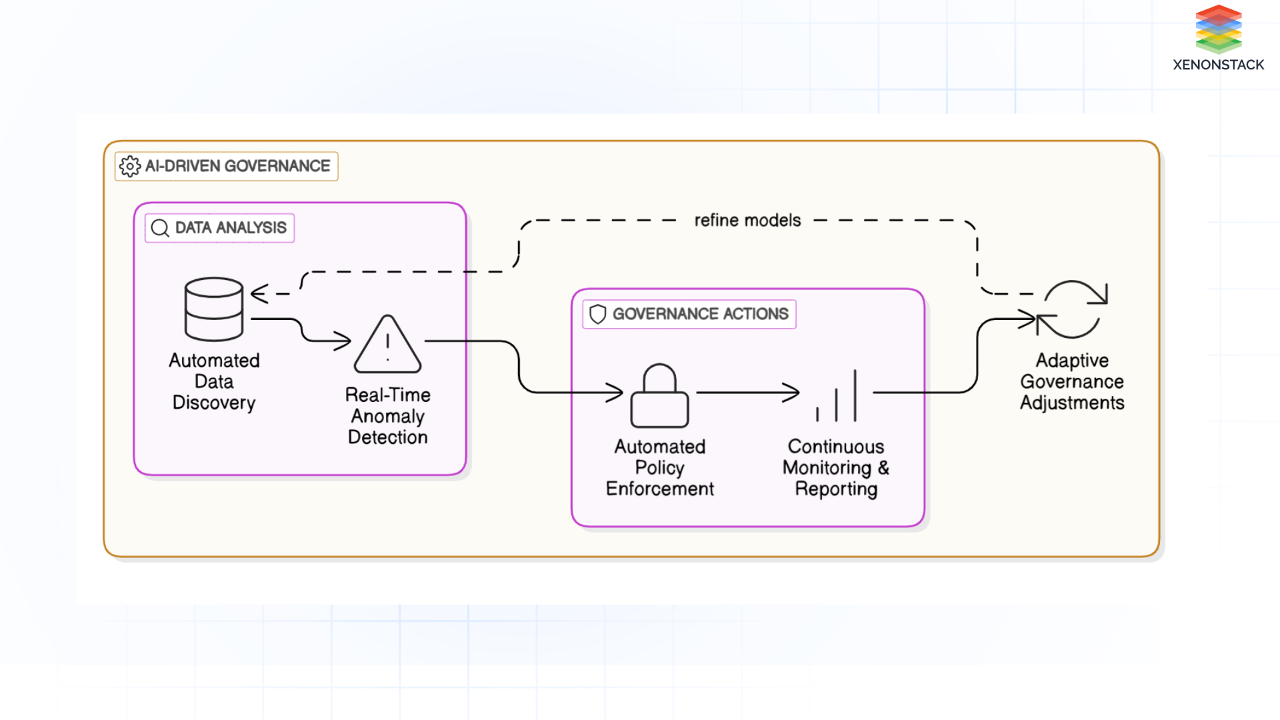Click the XENONSTACK brand name text
This screenshot has width=1280, height=720.
coord(1219,65)
